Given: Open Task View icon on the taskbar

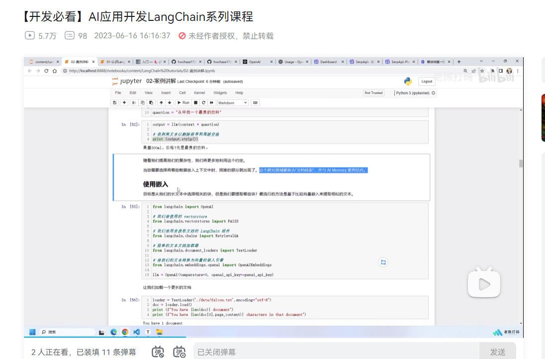Looking at the screenshot, I should [x=101, y=332].
